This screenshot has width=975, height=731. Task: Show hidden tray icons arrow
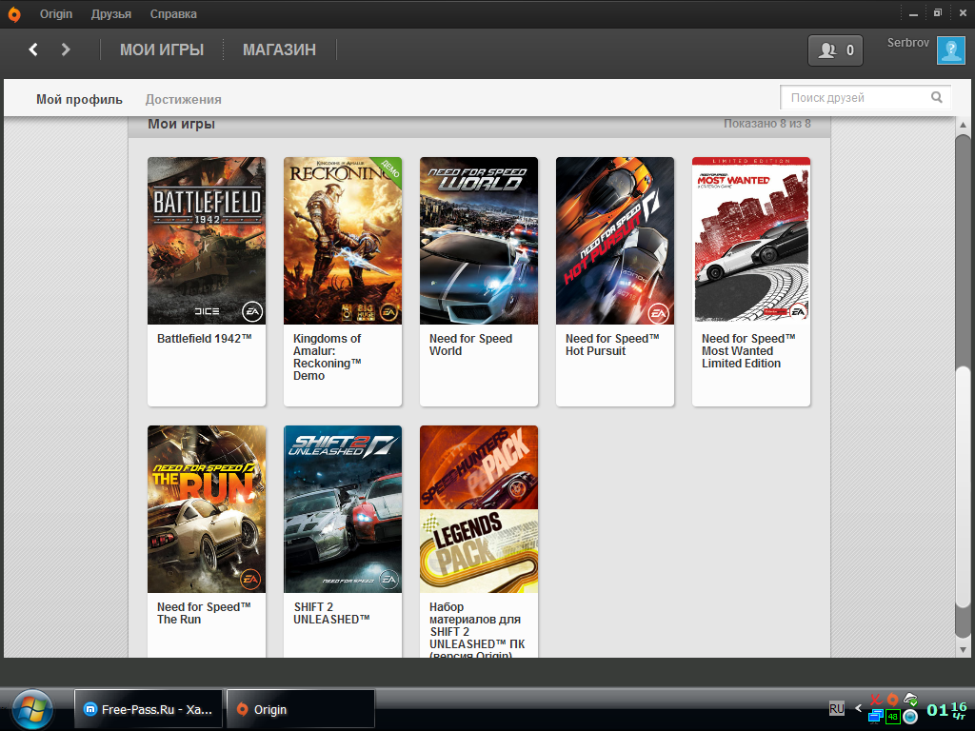point(858,708)
